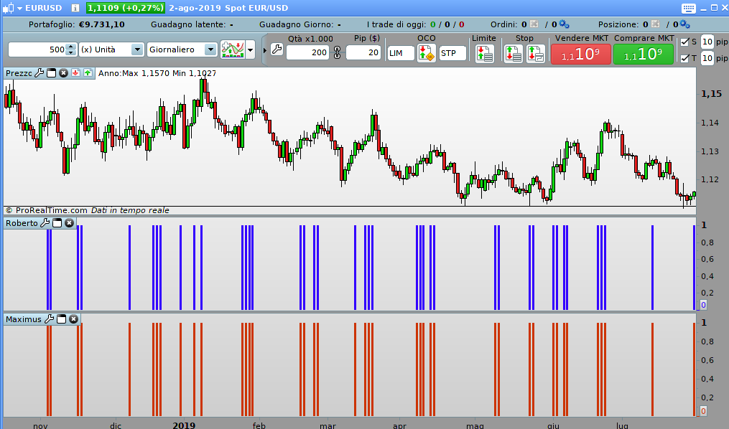Open the EURUSD title dropdown arrow
Screen dimensions: 729x429
[x=20, y=9]
